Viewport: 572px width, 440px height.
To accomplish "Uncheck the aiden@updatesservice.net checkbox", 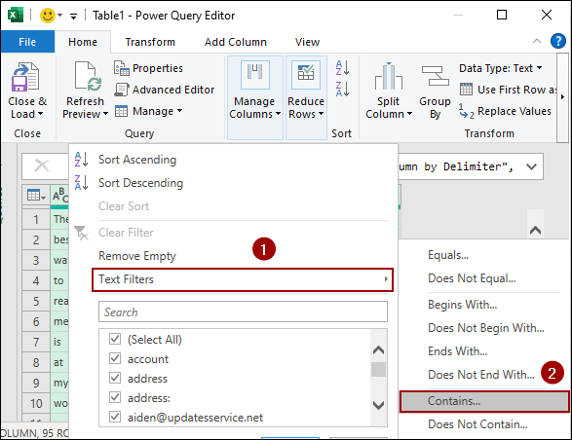I will (115, 417).
